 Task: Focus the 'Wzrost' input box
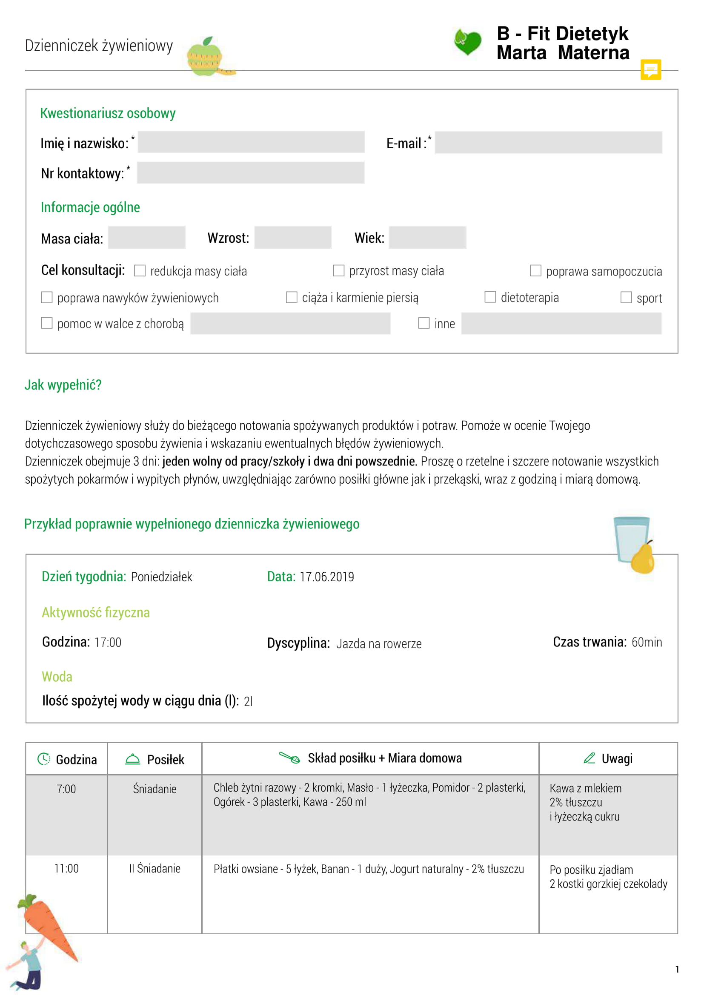click(x=292, y=237)
